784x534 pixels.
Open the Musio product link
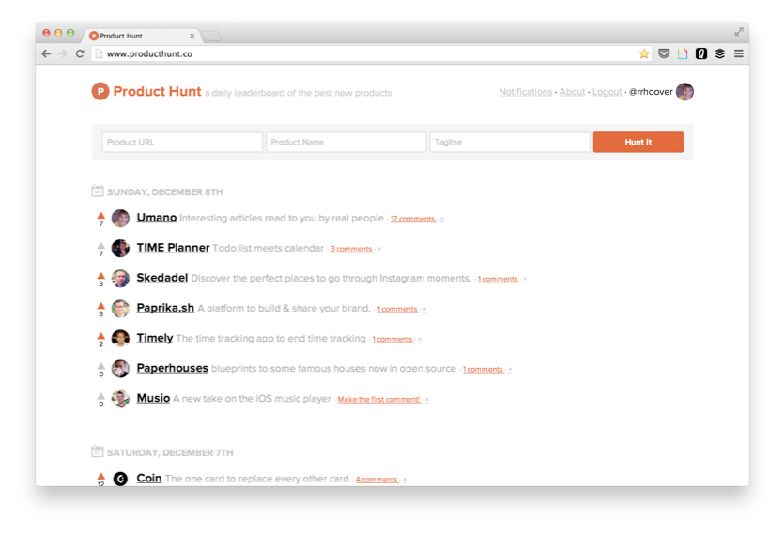pos(153,398)
